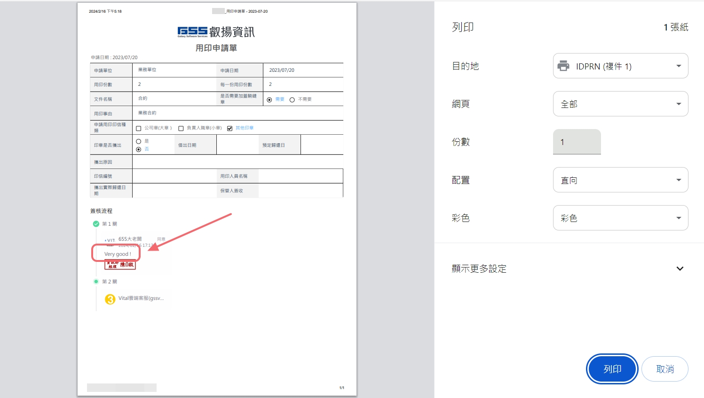Click the 份數 copies input field

click(577, 142)
